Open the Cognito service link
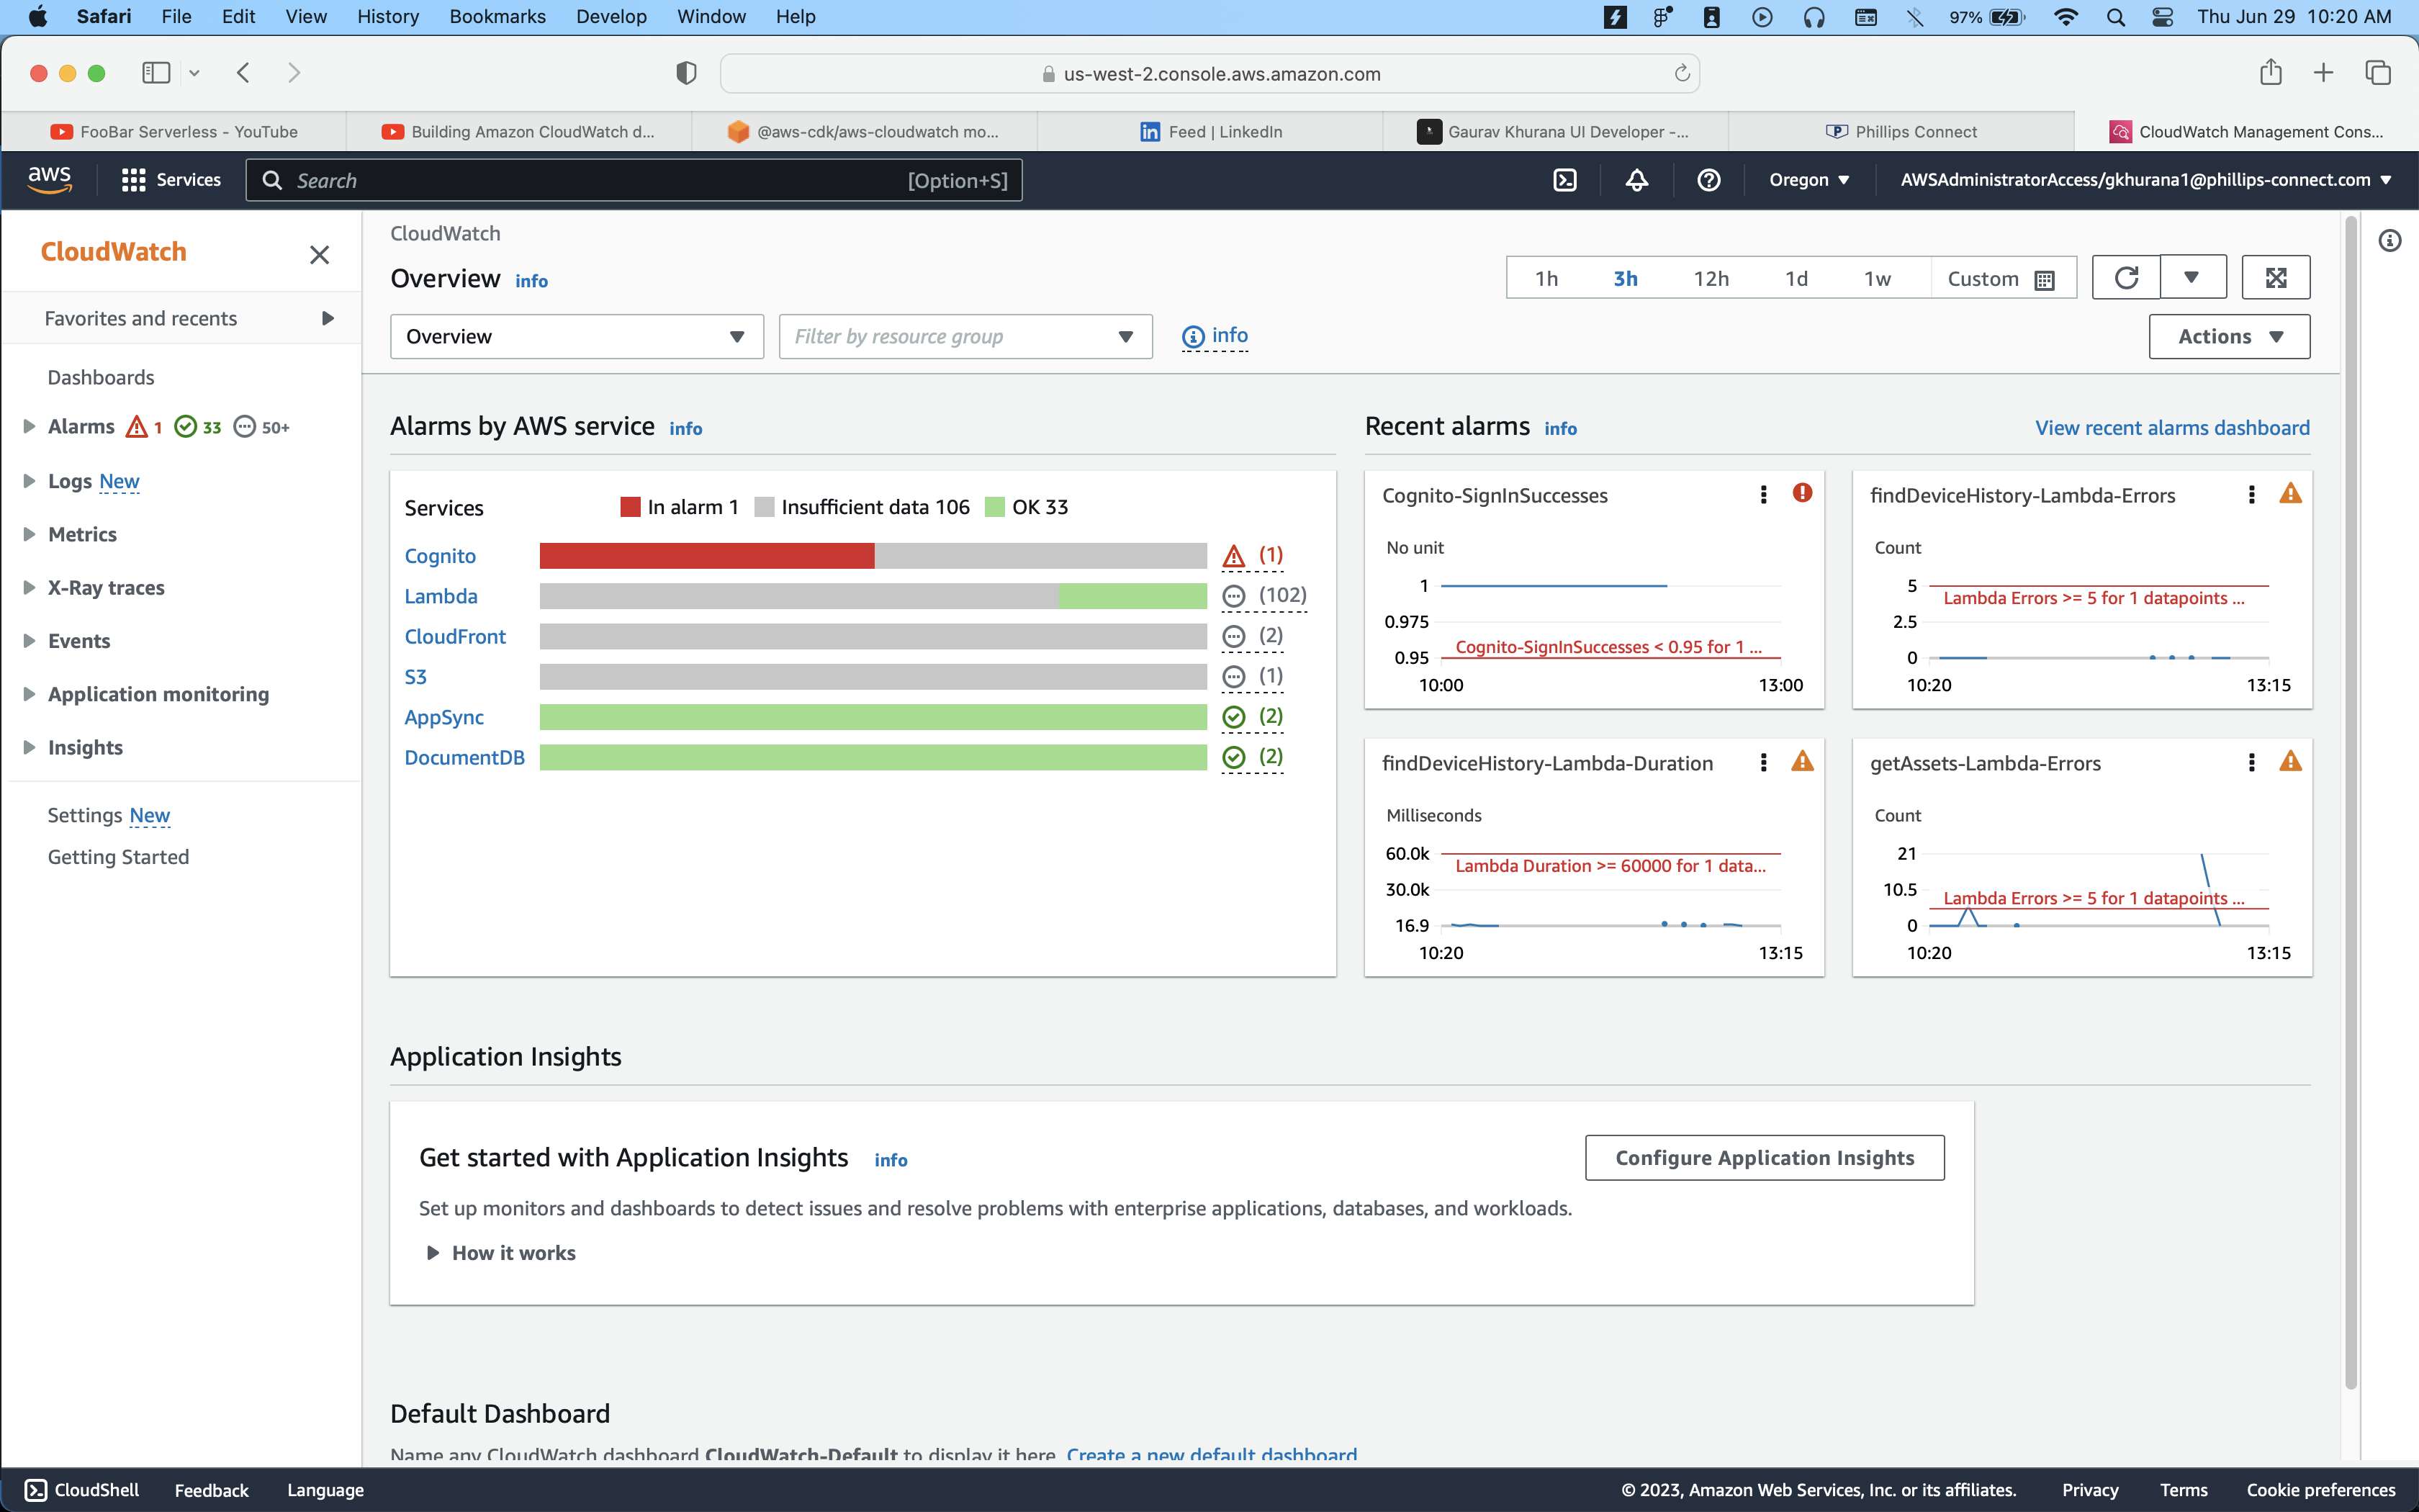The height and width of the screenshot is (1512, 2419). point(440,556)
